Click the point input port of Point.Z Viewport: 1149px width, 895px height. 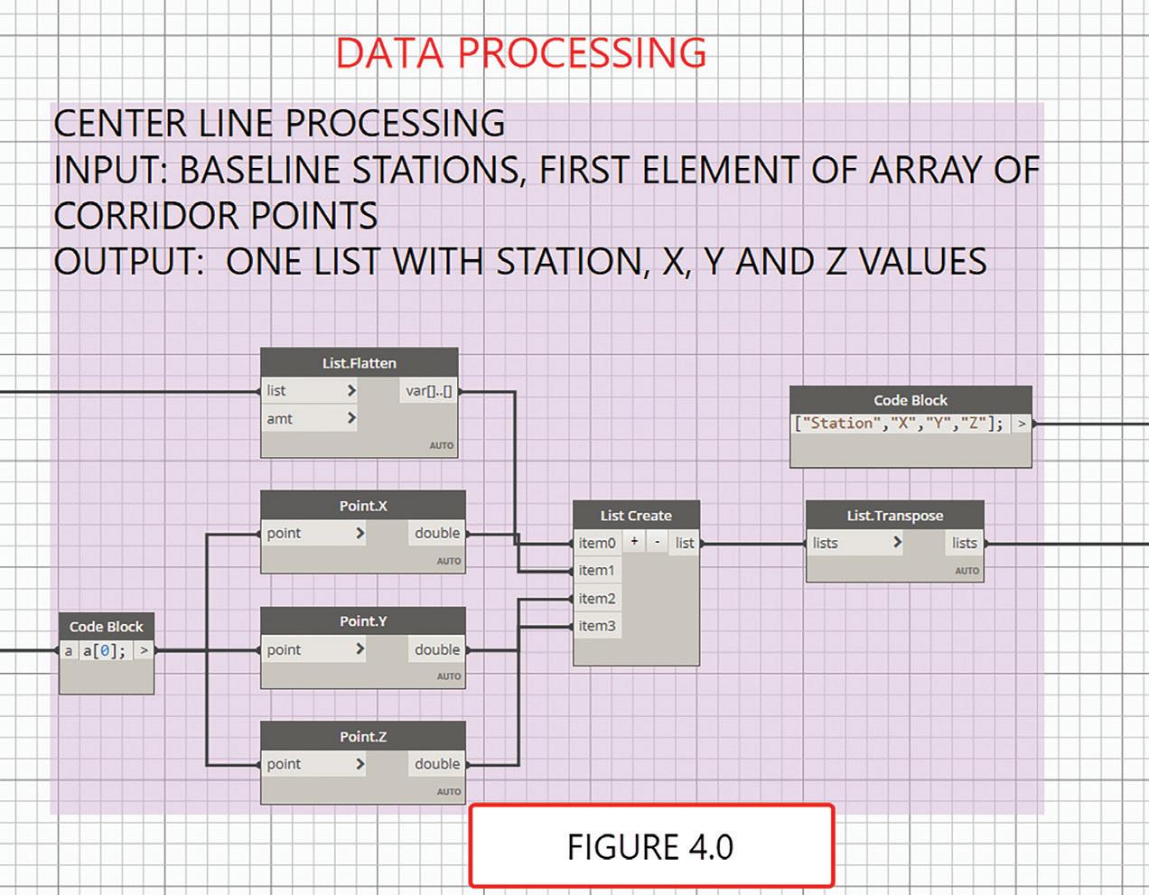313,764
